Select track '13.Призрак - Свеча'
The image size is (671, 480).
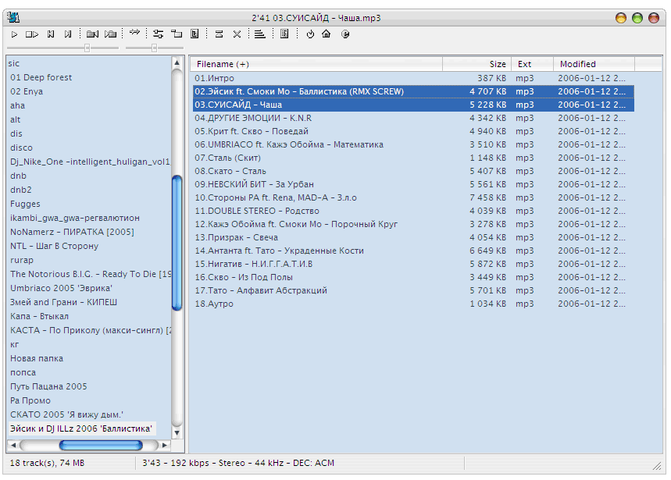coord(413,237)
